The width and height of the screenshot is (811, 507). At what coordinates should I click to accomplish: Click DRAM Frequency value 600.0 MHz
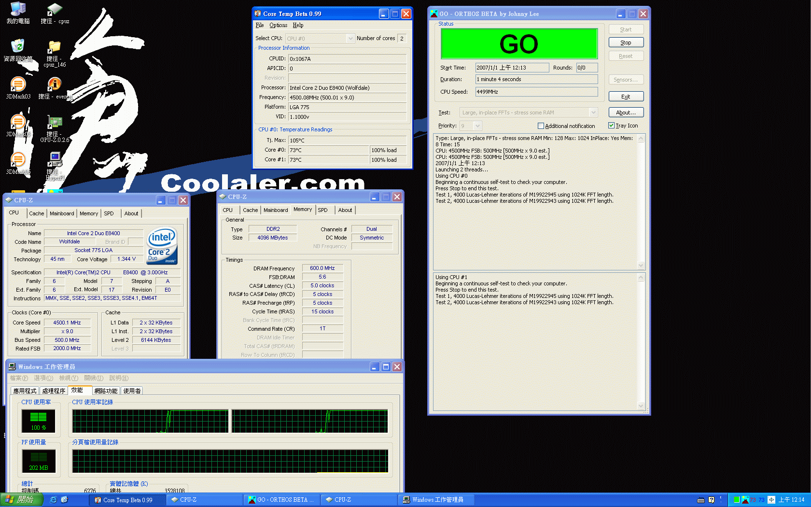click(322, 268)
